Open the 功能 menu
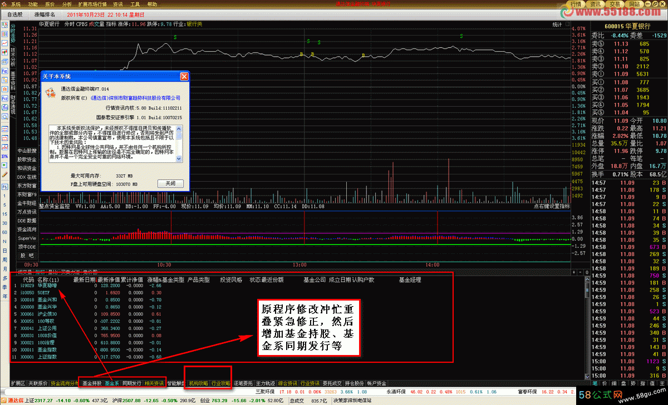 (x=33, y=4)
